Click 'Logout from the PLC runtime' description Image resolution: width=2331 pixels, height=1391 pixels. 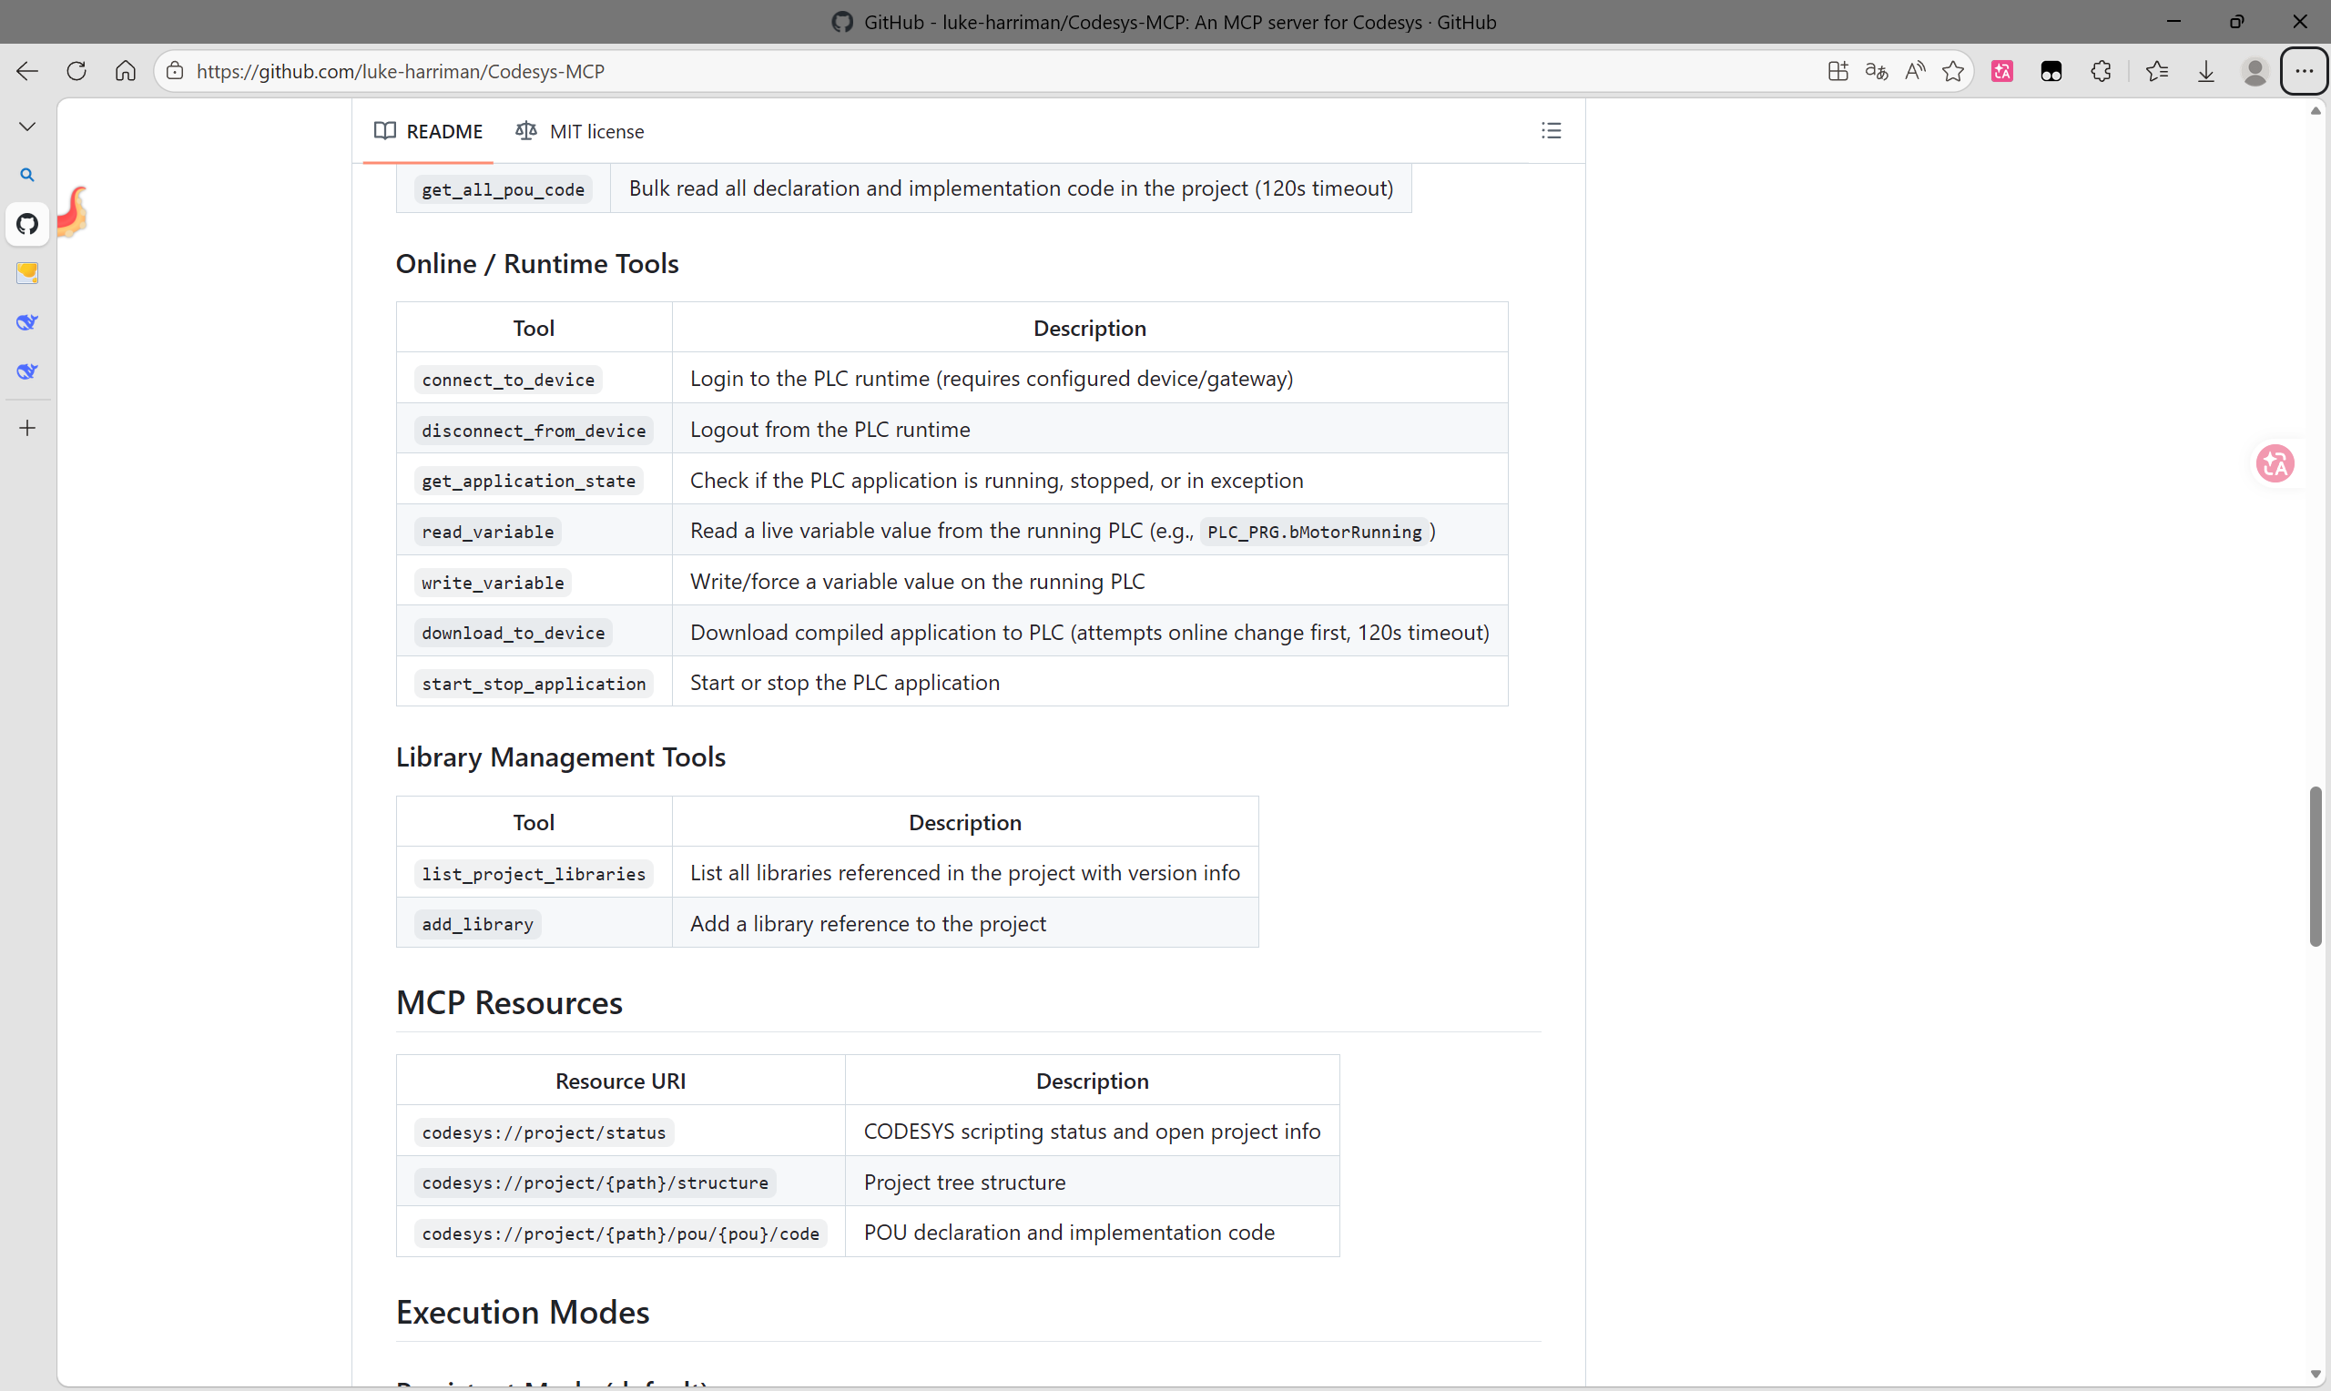click(x=830, y=430)
